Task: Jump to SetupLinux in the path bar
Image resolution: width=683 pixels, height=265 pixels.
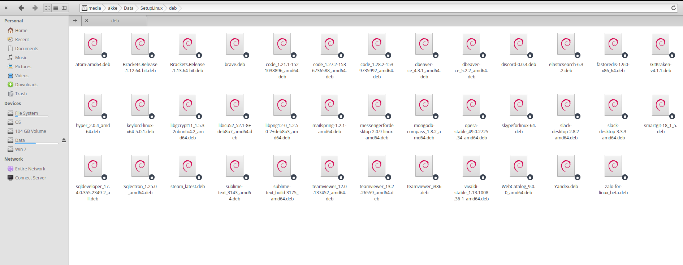Action: (151, 8)
